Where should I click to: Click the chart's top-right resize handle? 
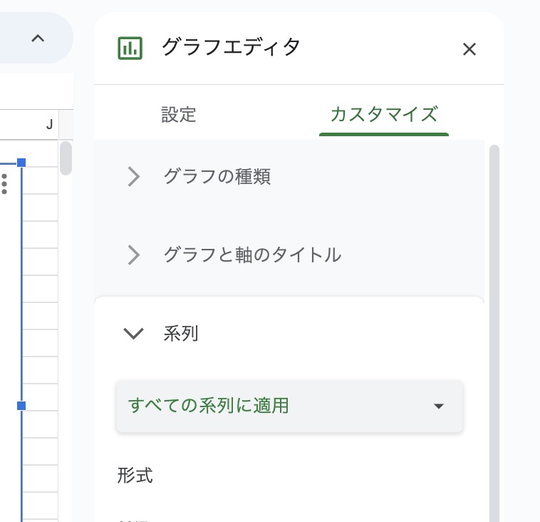click(21, 163)
